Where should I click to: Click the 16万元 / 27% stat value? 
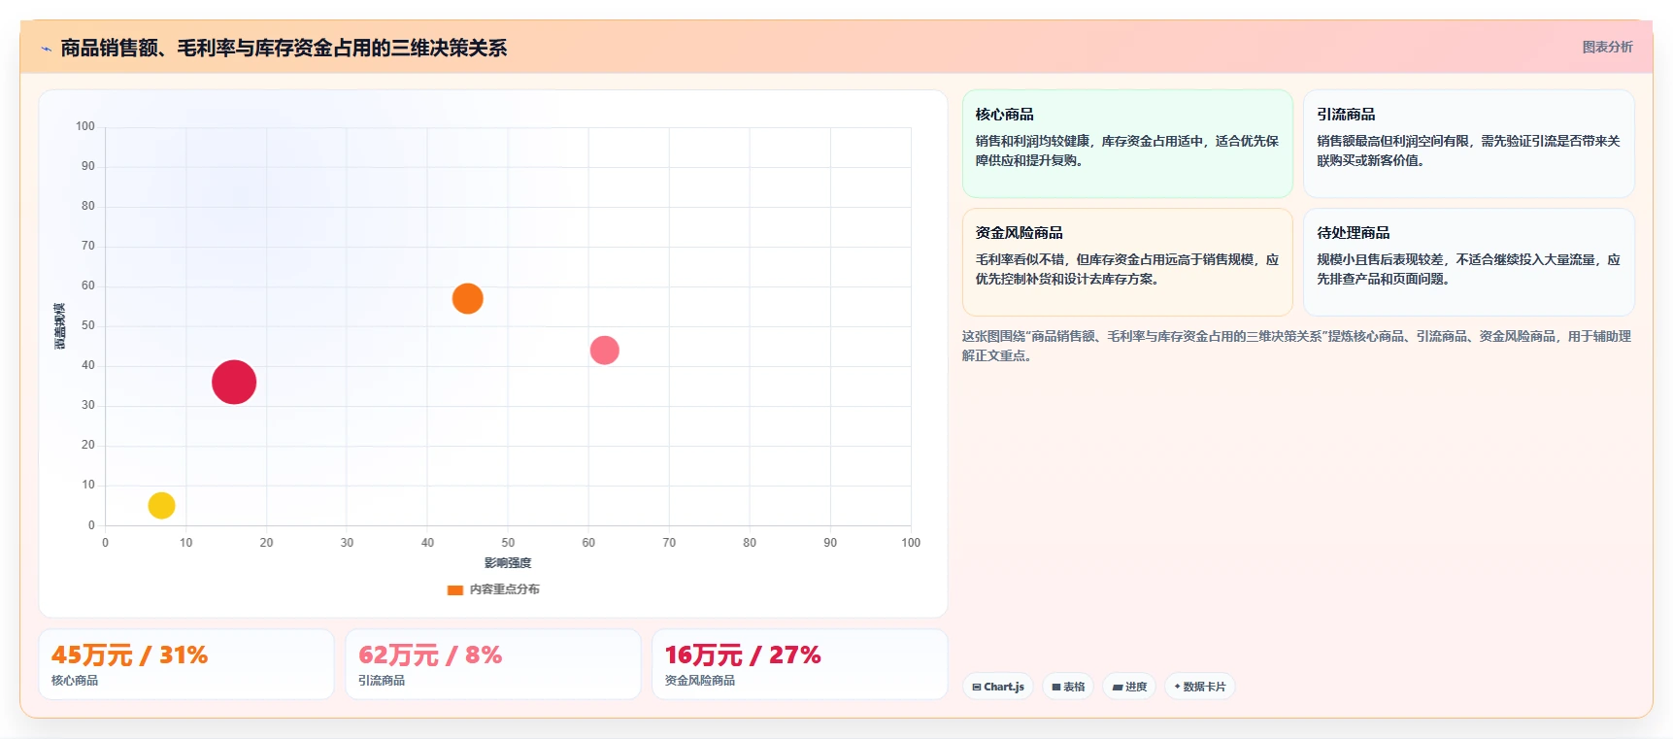pyautogui.click(x=743, y=655)
